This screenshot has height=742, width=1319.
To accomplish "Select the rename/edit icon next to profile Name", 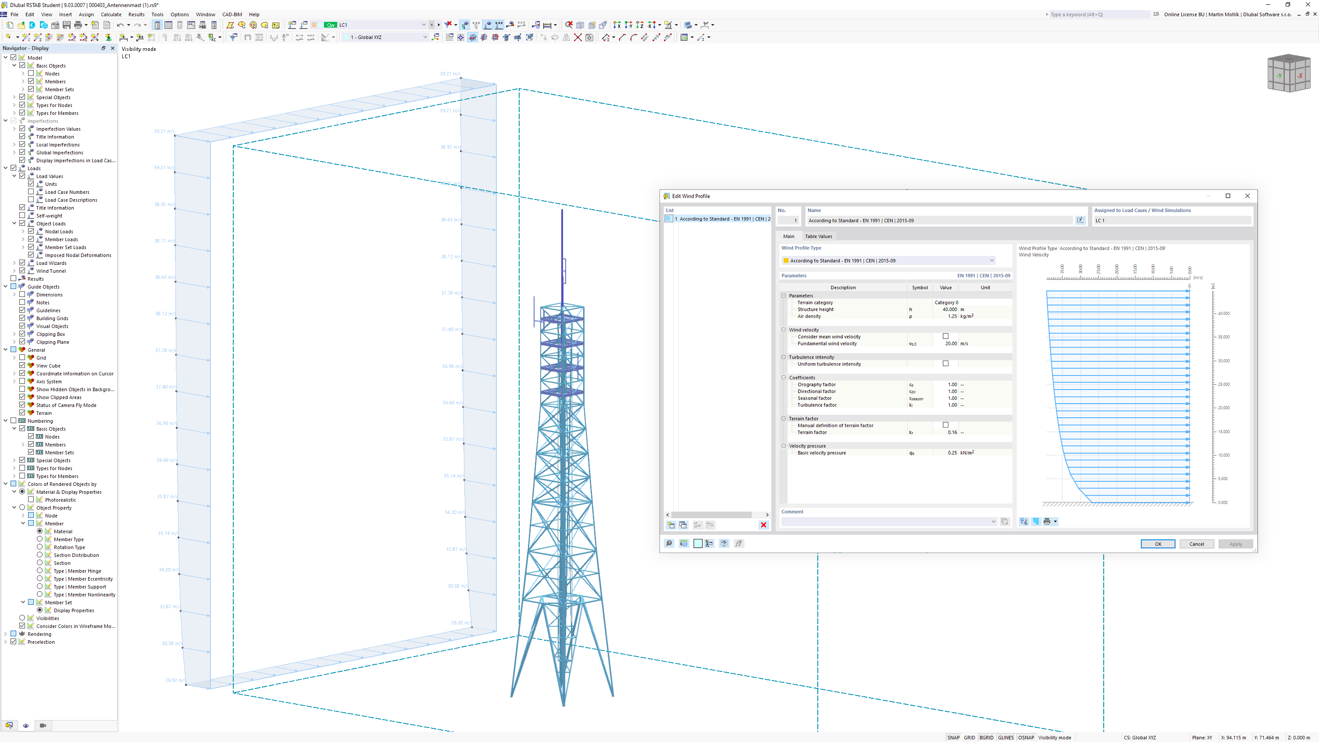I will point(1080,220).
